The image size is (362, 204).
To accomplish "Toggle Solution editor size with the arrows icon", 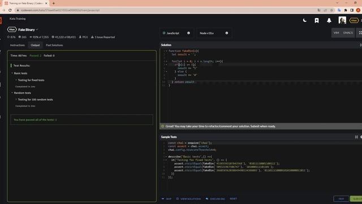I will pos(360,45).
